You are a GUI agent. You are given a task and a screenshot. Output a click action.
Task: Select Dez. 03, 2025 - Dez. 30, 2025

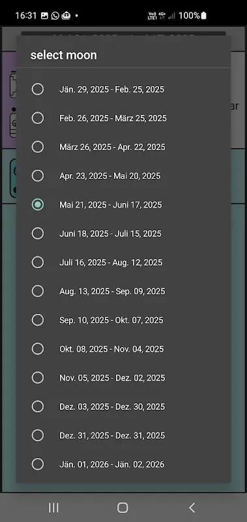[123, 407]
